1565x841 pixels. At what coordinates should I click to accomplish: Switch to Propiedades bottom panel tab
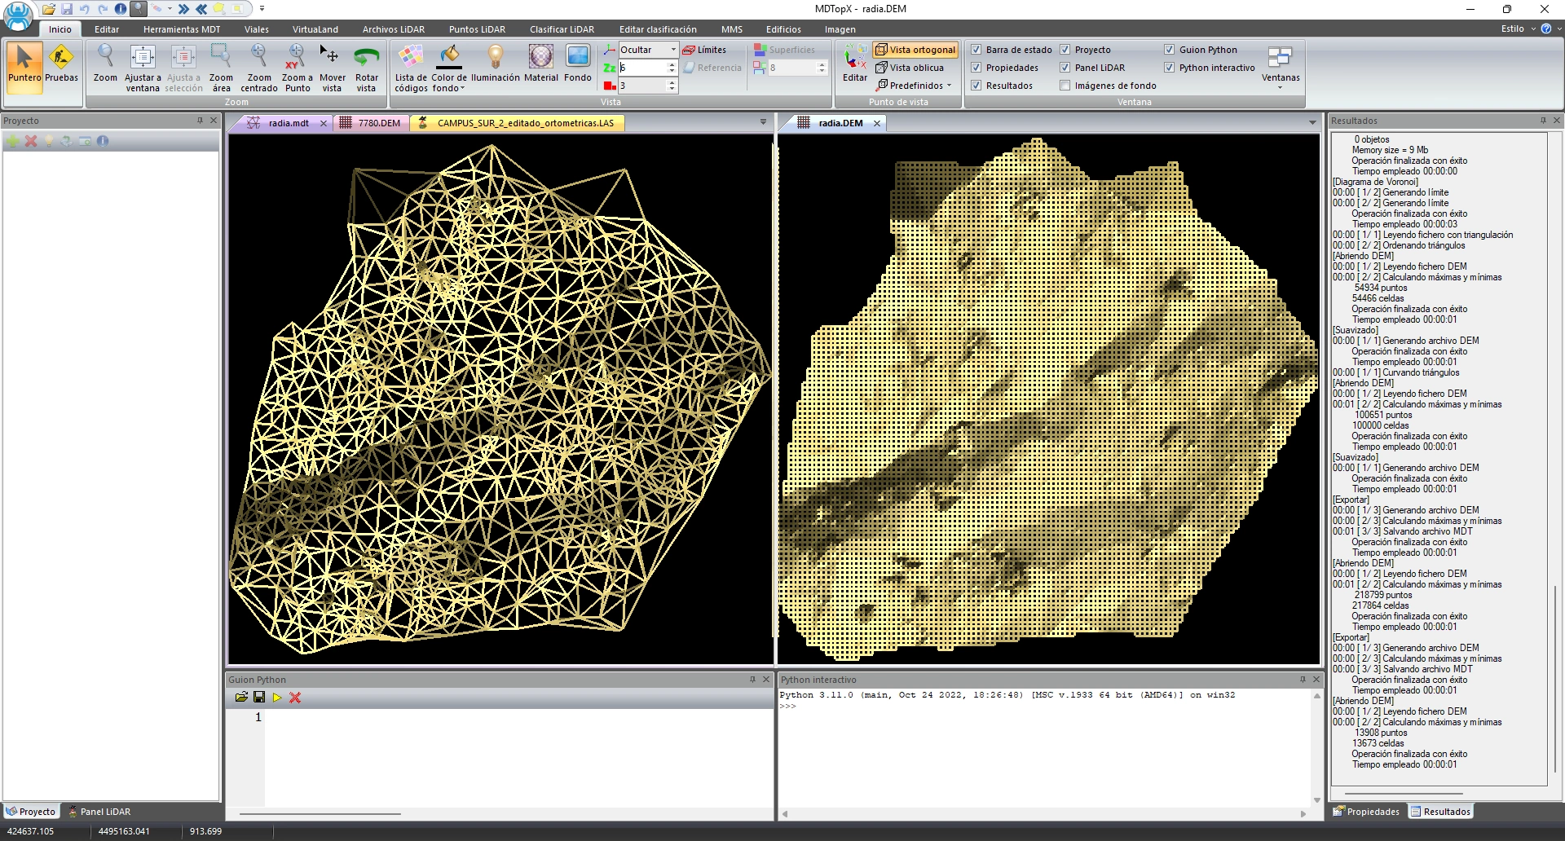click(1366, 812)
